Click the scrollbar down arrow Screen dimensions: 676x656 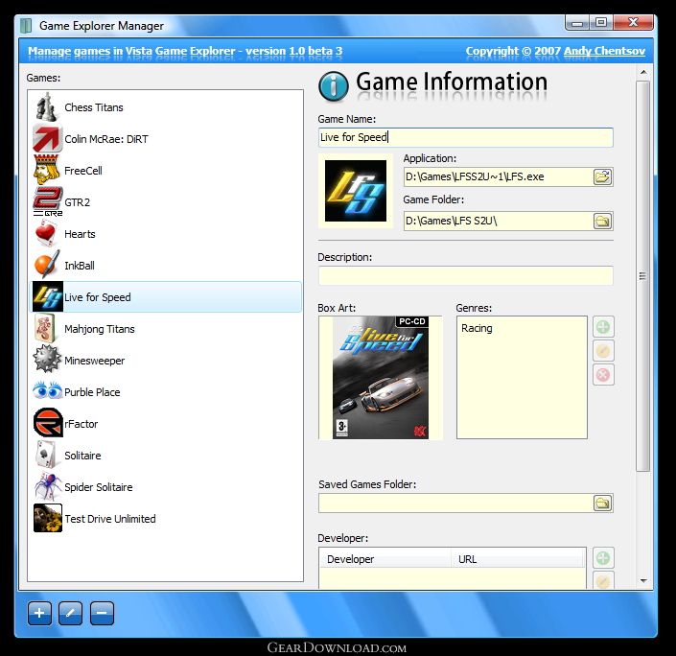pyautogui.click(x=643, y=581)
